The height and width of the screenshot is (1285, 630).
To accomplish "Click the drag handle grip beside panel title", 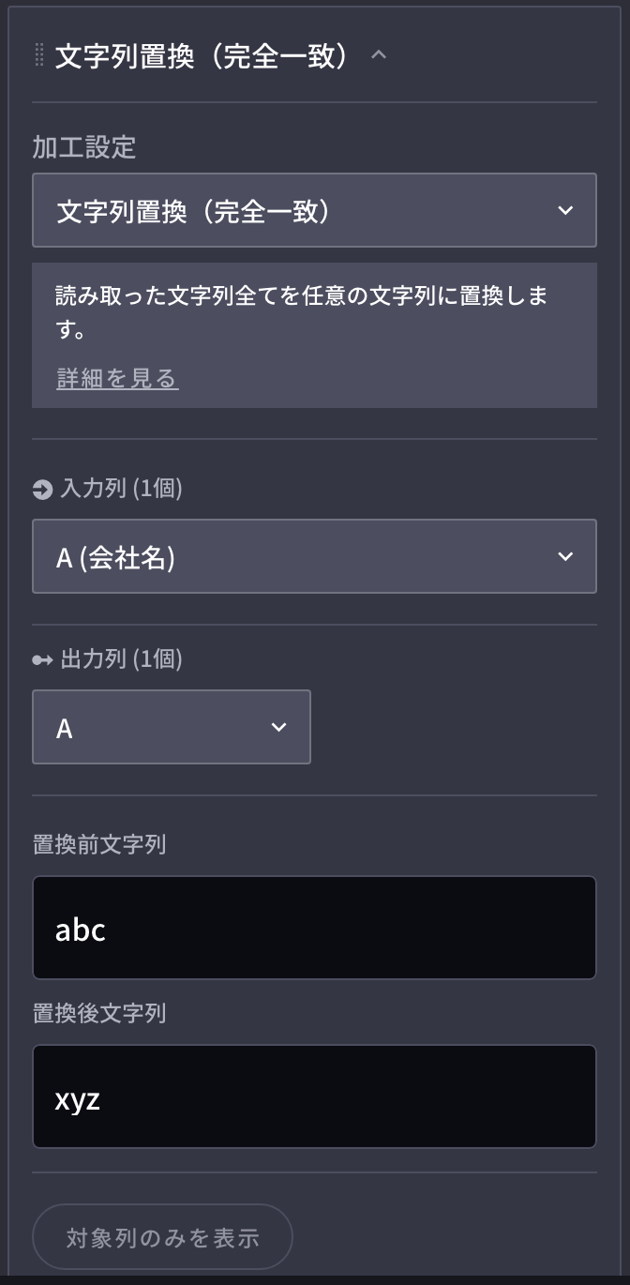I will click(x=39, y=55).
